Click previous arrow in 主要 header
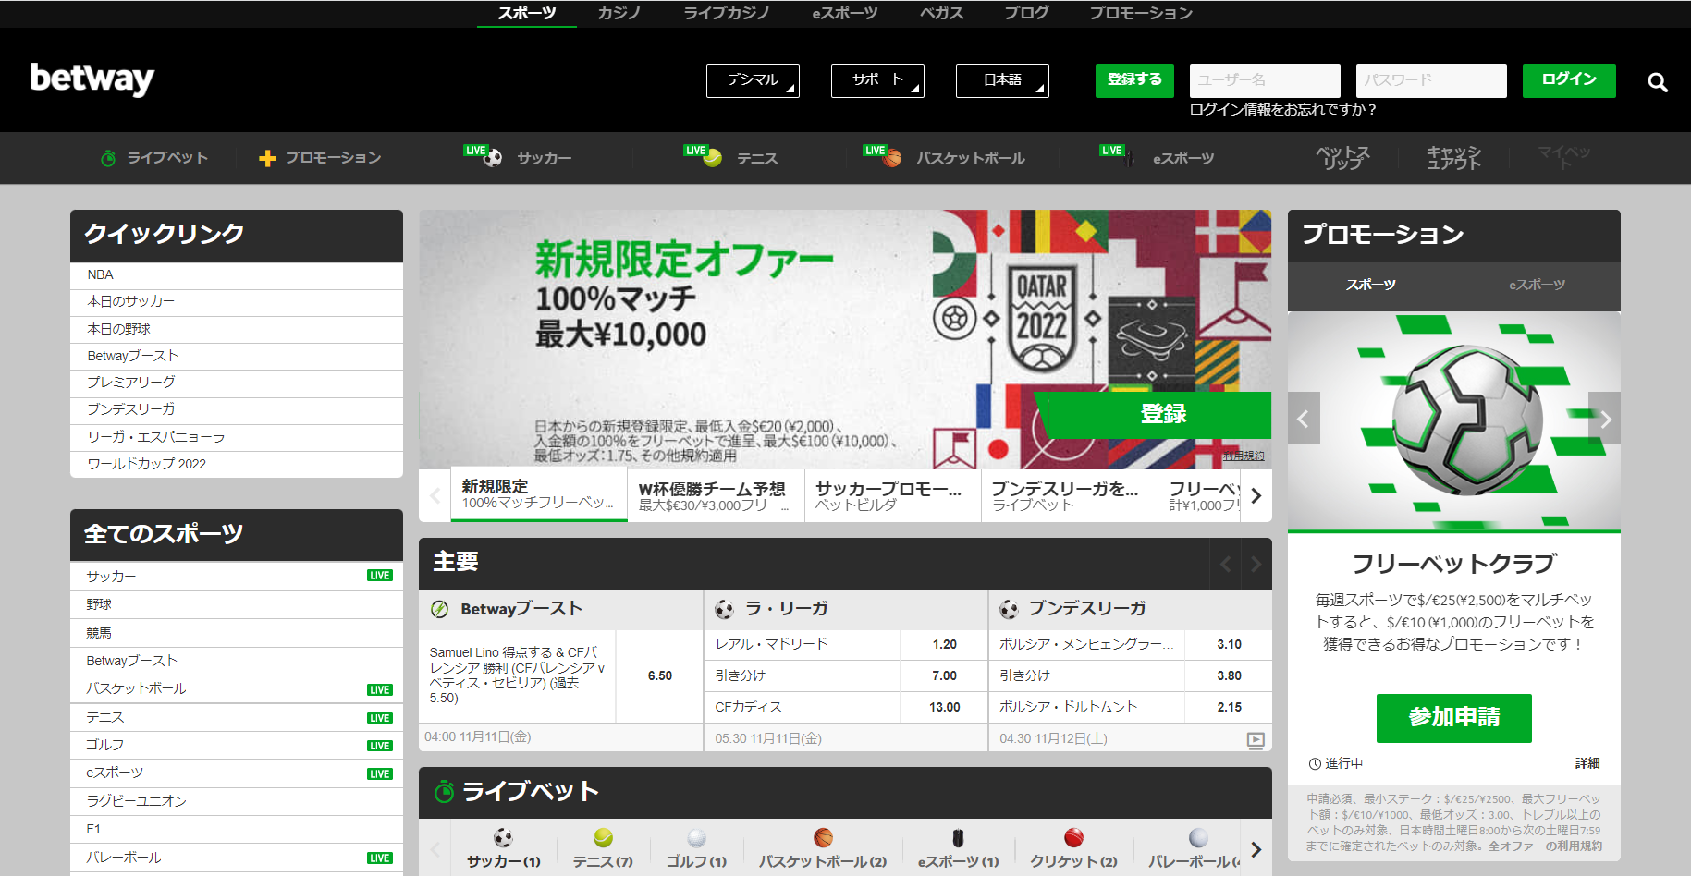This screenshot has width=1691, height=876. 1225,564
